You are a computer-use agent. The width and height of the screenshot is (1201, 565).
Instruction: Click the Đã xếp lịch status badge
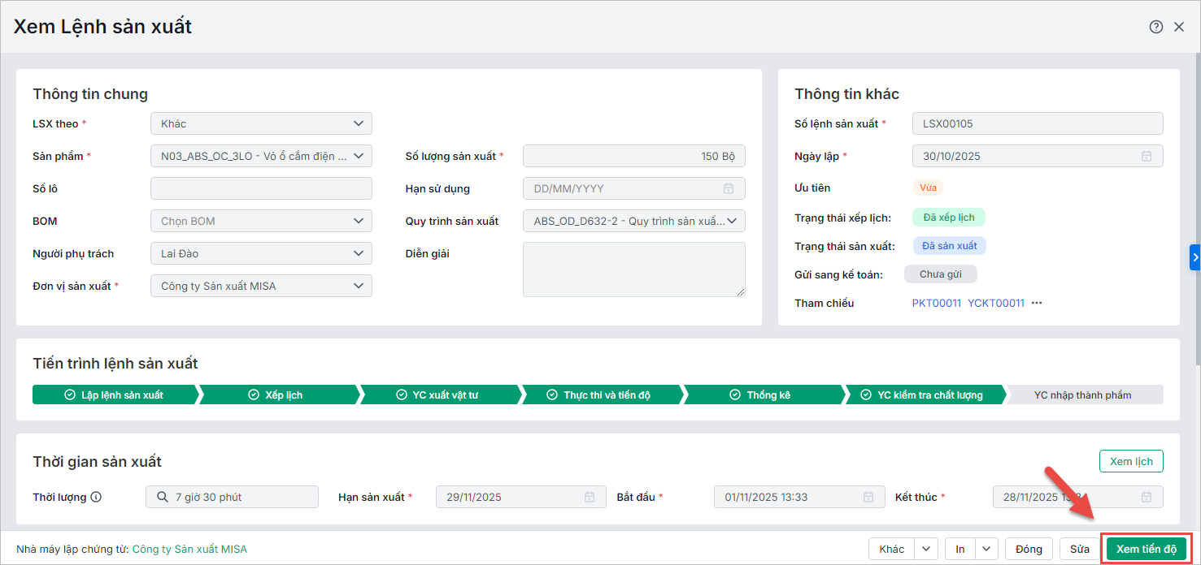coord(949,218)
